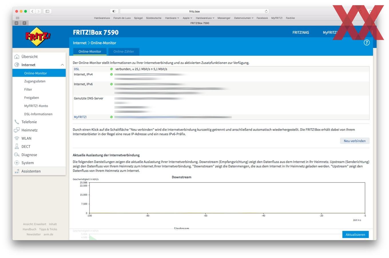Screen dimensions: 389x258
Task: Toggle the Safari sidebar button
Action: [47, 11]
